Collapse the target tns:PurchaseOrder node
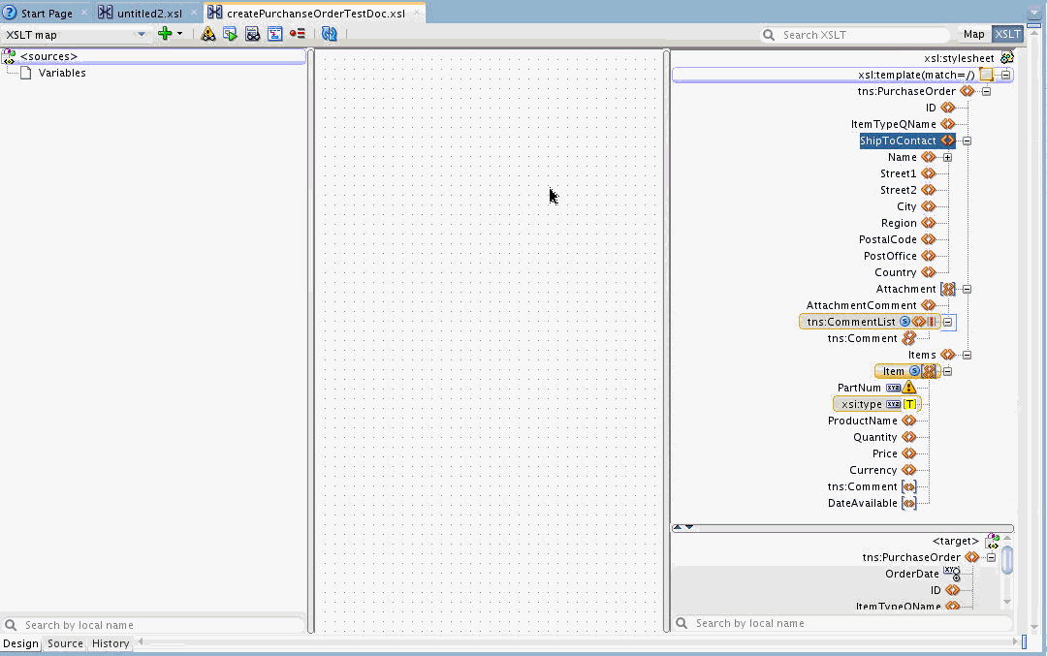This screenshot has height=656, width=1047. (x=992, y=557)
